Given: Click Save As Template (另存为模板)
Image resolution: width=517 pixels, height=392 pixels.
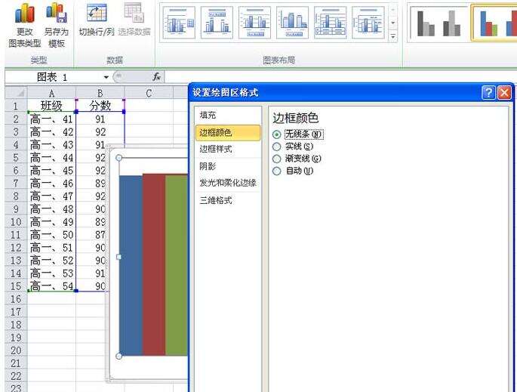Looking at the screenshot, I should (x=57, y=26).
